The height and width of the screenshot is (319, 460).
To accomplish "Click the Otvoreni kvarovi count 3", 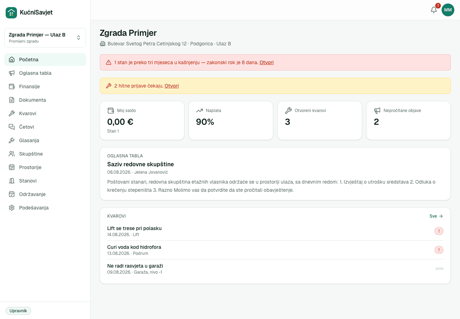I will (288, 122).
